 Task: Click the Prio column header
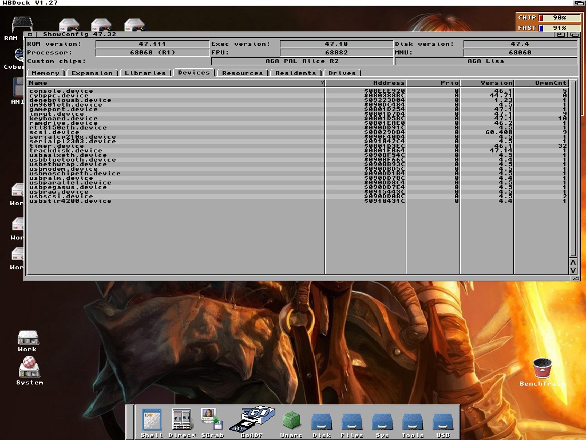tap(433, 83)
